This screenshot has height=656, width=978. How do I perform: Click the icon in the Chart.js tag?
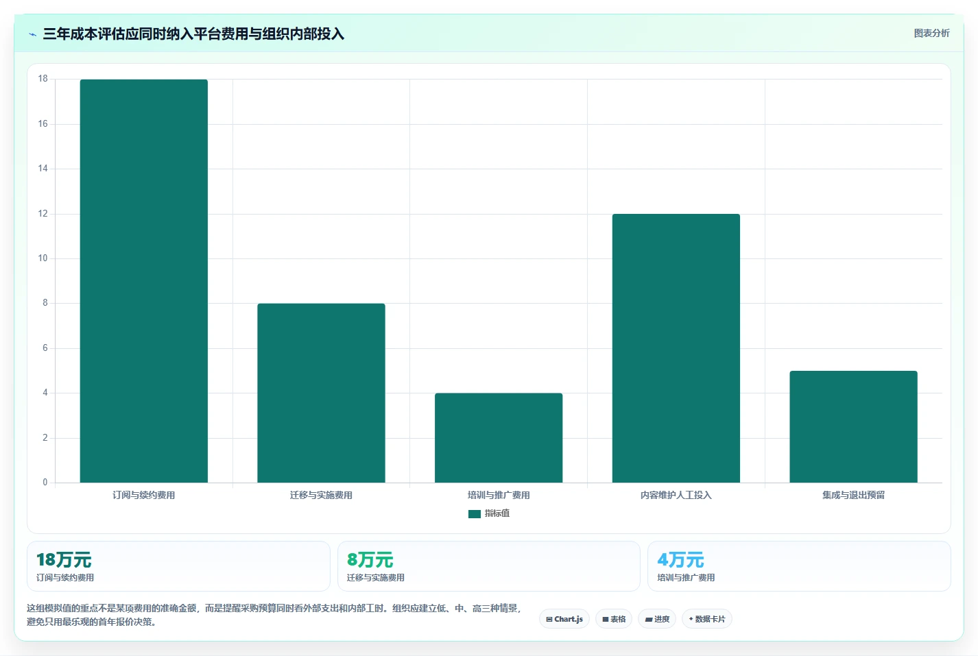(x=549, y=619)
